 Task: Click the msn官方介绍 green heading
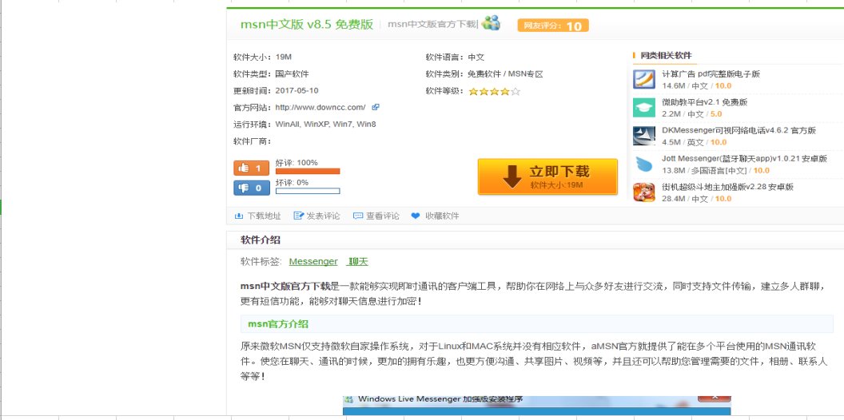(x=278, y=324)
